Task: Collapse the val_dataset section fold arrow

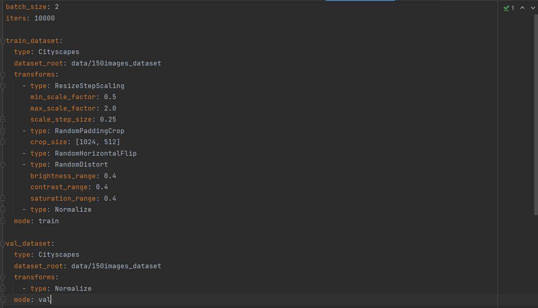Action: point(2,243)
